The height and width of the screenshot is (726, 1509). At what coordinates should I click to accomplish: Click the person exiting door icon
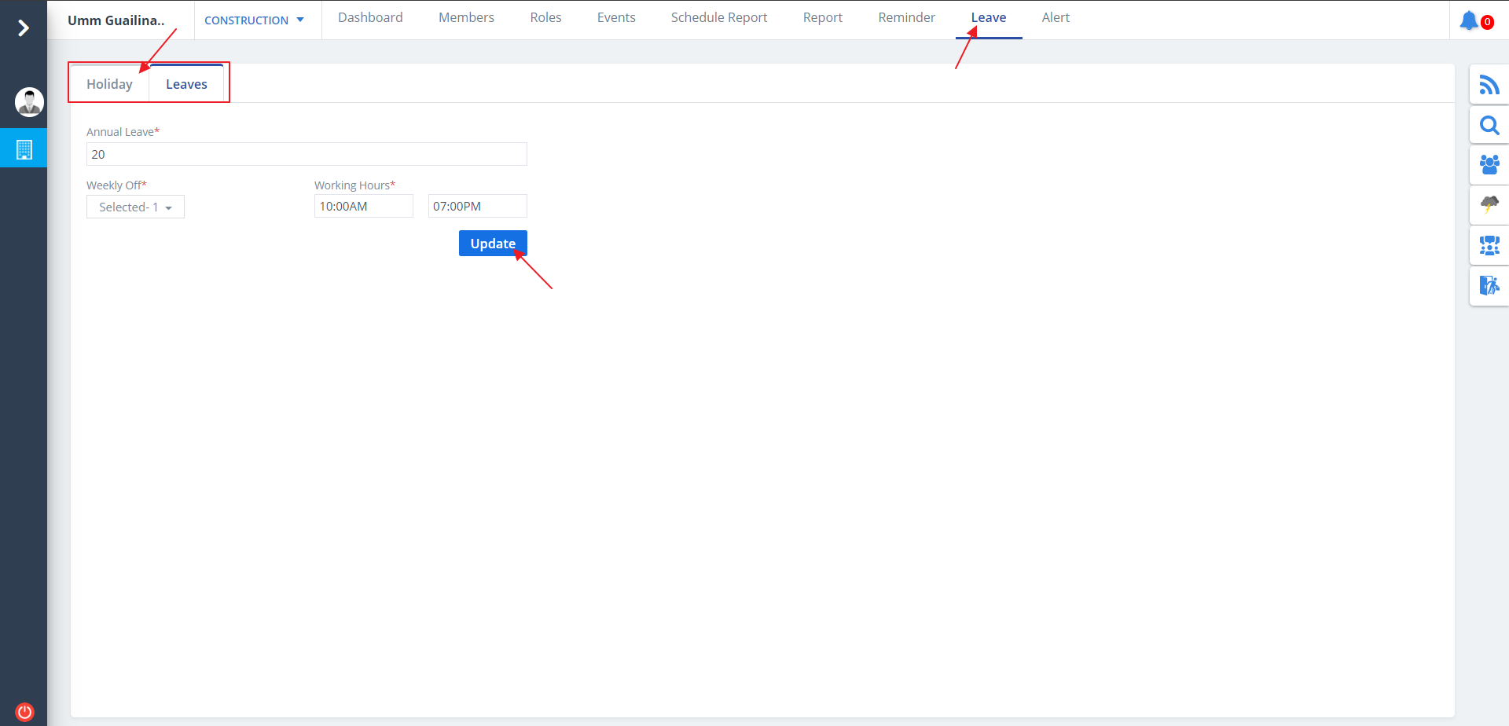(1489, 285)
